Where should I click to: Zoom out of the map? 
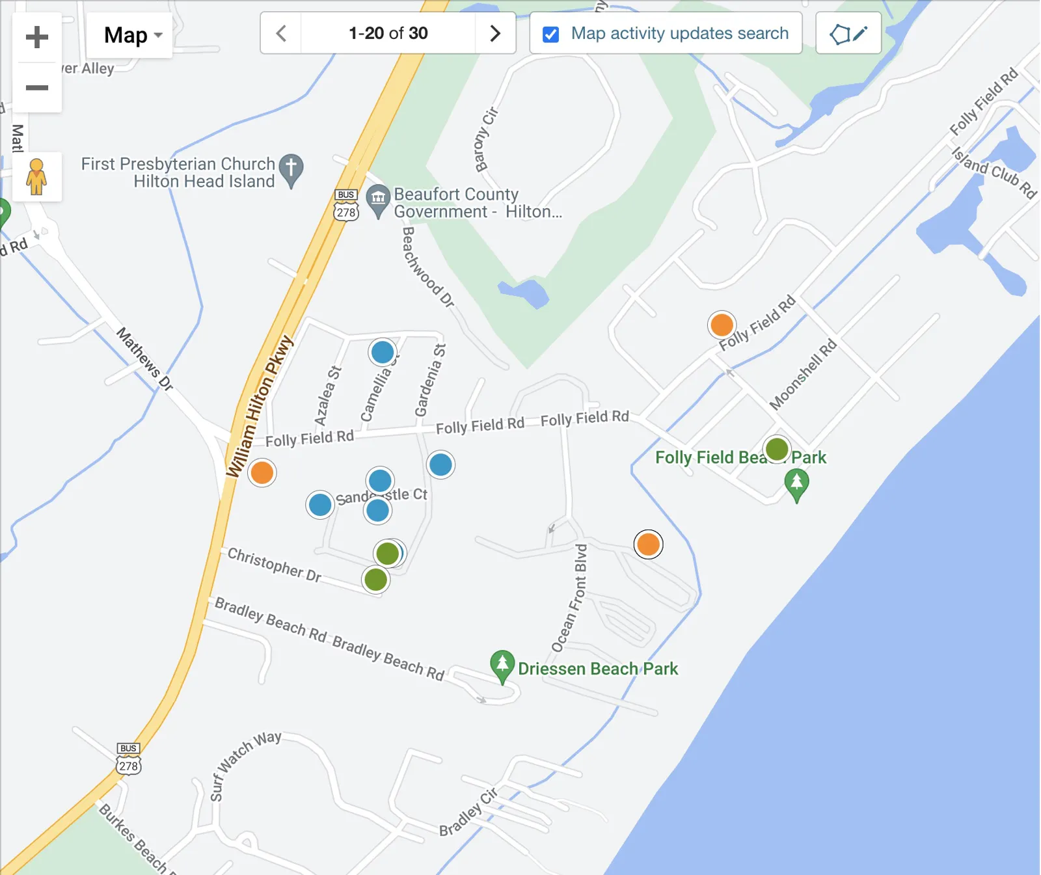point(37,88)
